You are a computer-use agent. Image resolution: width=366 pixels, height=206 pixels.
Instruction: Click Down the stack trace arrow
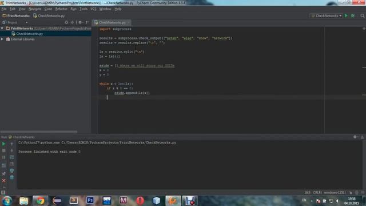11,150
